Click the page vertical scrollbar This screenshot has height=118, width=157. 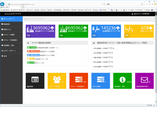tap(156, 52)
